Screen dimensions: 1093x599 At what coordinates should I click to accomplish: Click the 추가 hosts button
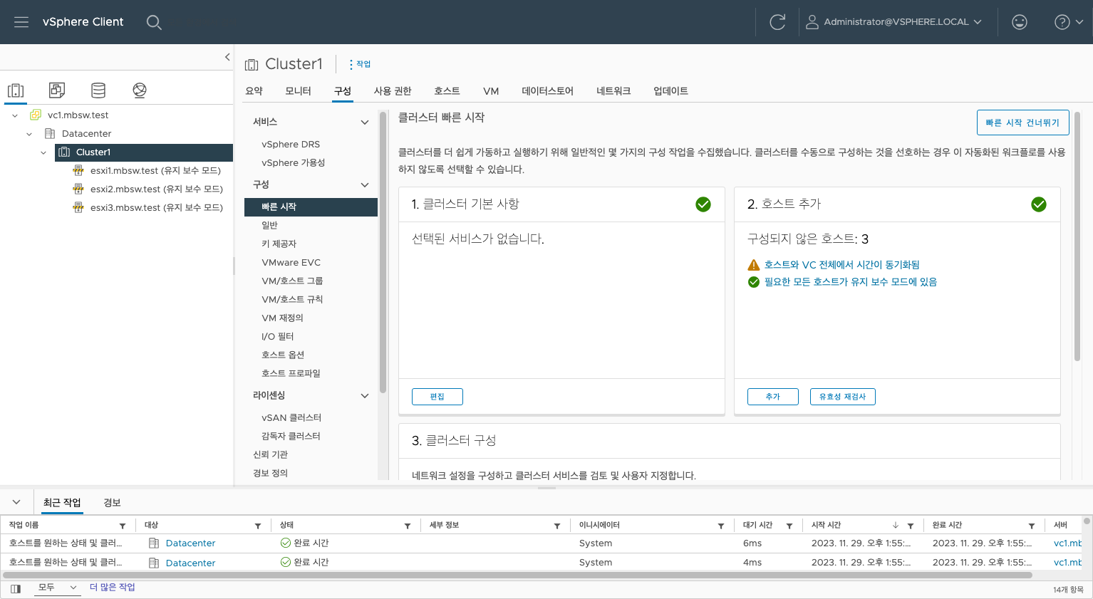pyautogui.click(x=773, y=397)
